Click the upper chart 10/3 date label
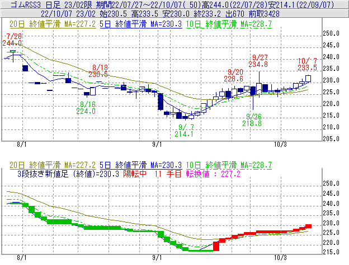Image resolution: width=349 pixels, height=265 pixels. click(280, 144)
